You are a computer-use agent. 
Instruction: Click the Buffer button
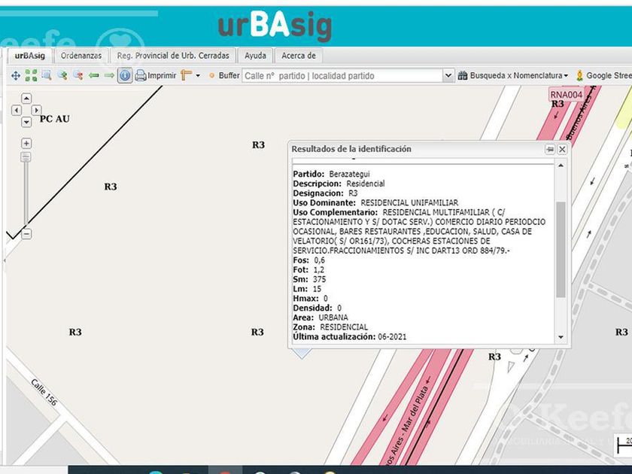click(x=224, y=75)
